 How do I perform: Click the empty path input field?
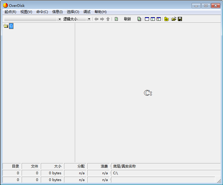click(31, 19)
